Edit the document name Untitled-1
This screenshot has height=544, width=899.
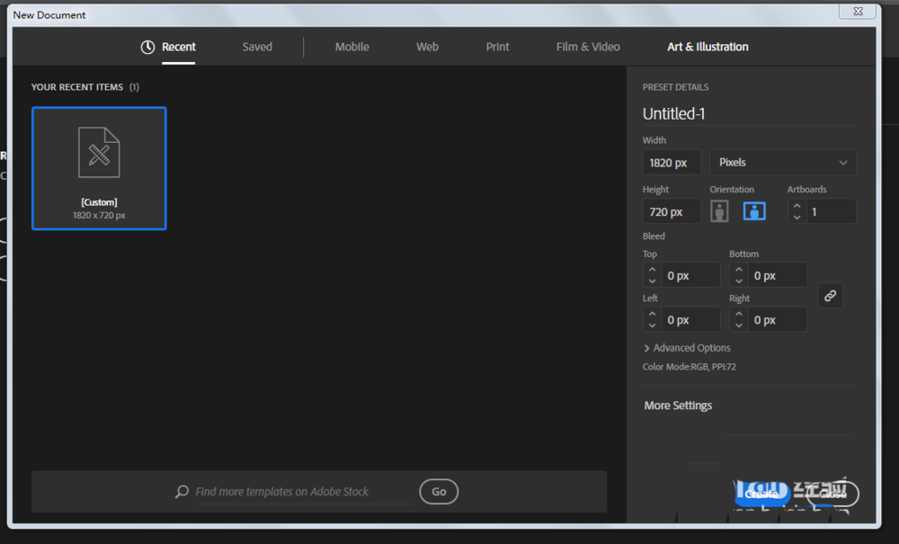(x=750, y=113)
